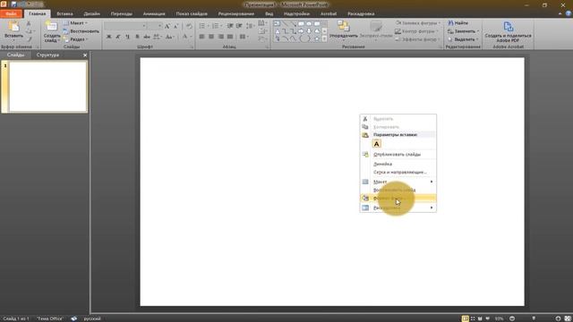Justify the text alignment
Image resolution: width=573 pixels, height=322 pixels.
click(x=230, y=37)
